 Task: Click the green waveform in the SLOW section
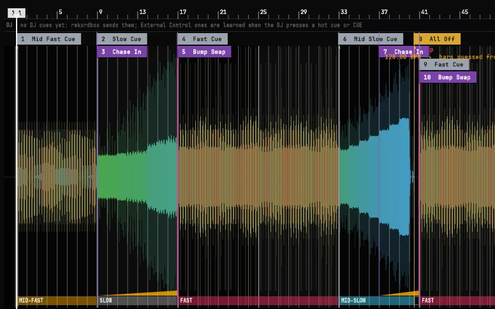(x=137, y=176)
